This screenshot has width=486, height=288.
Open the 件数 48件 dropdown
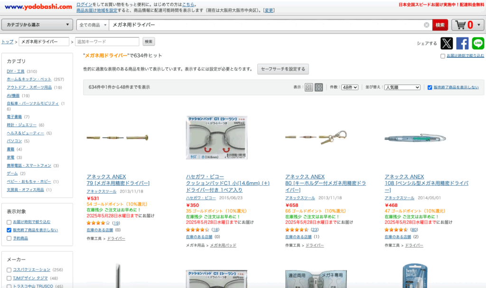350,87
